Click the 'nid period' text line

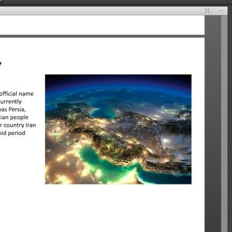(13, 133)
